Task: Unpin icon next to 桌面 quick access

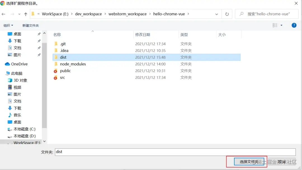Action: (39, 34)
